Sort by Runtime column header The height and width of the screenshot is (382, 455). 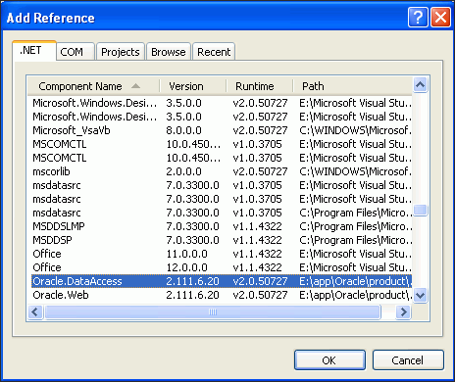[x=259, y=86]
